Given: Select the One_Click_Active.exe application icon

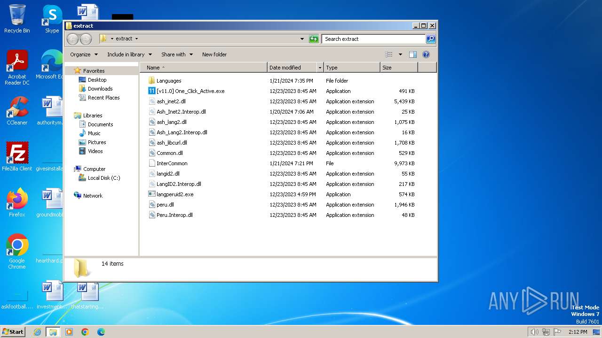Looking at the screenshot, I should (x=151, y=91).
